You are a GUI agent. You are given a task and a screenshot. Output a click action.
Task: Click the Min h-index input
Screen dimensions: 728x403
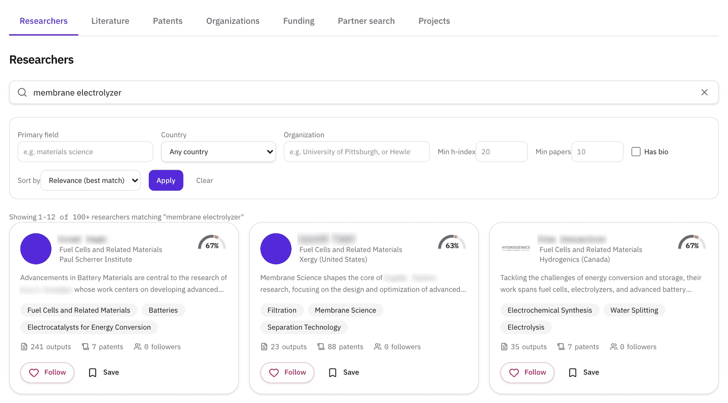pyautogui.click(x=501, y=151)
